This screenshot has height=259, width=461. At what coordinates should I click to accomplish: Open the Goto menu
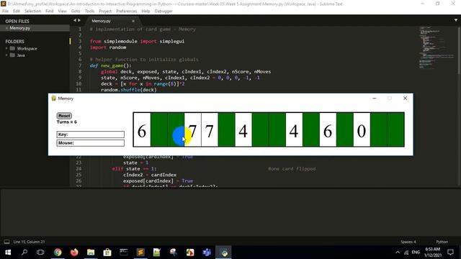[x=76, y=12]
